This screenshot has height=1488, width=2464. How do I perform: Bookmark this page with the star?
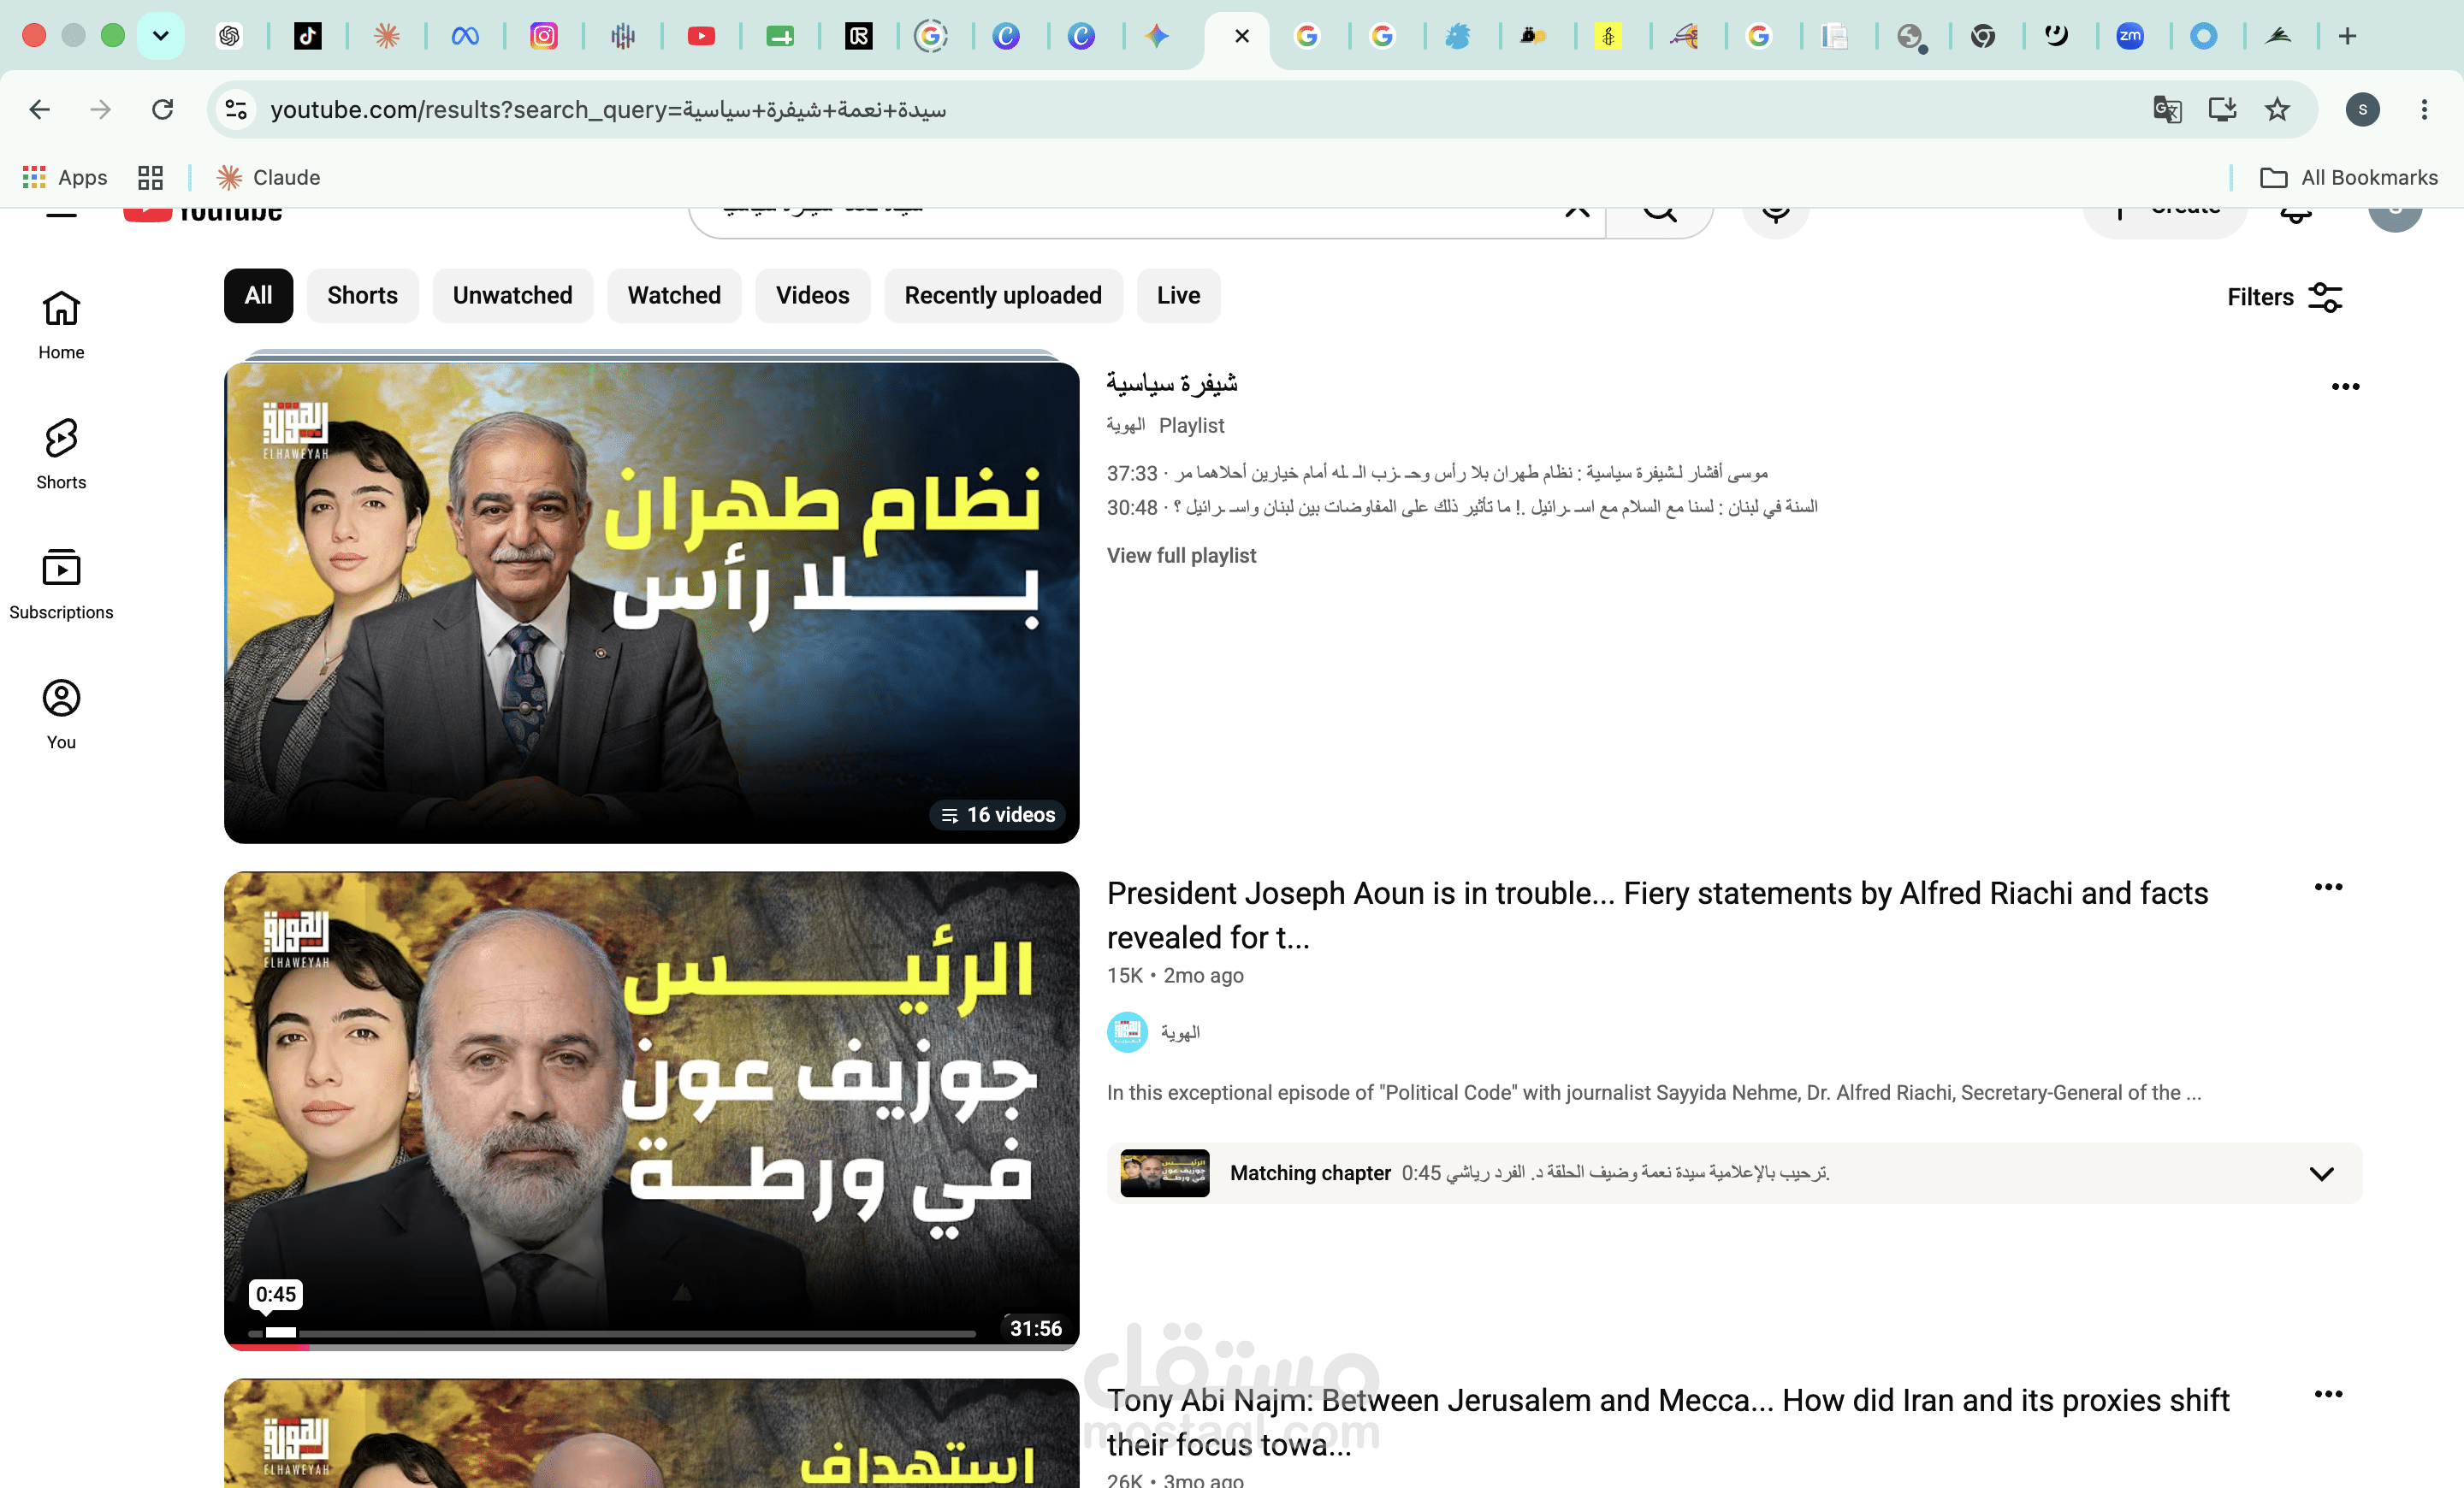pyautogui.click(x=2277, y=109)
